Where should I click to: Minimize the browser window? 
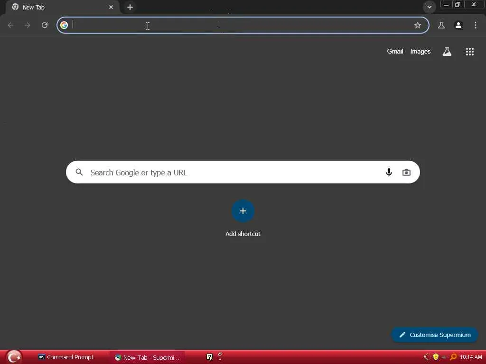pyautogui.click(x=446, y=5)
